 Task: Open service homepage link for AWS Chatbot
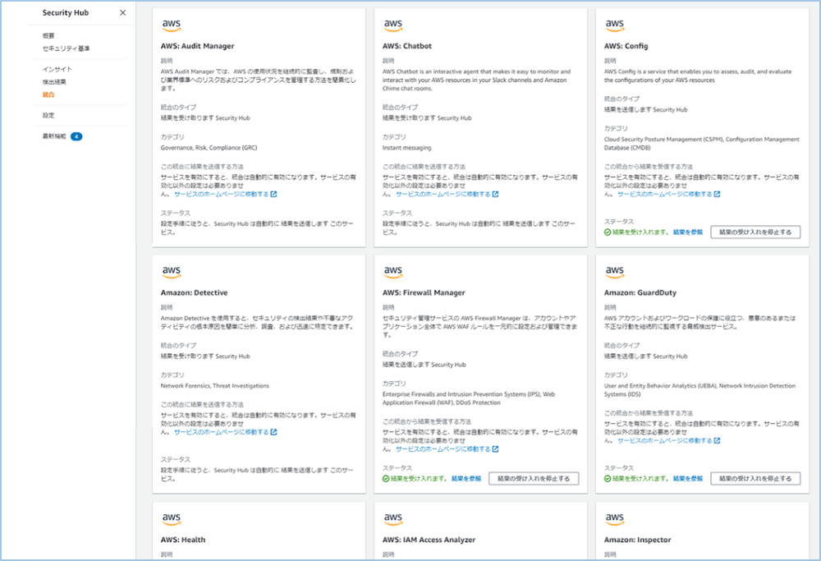[x=443, y=194]
